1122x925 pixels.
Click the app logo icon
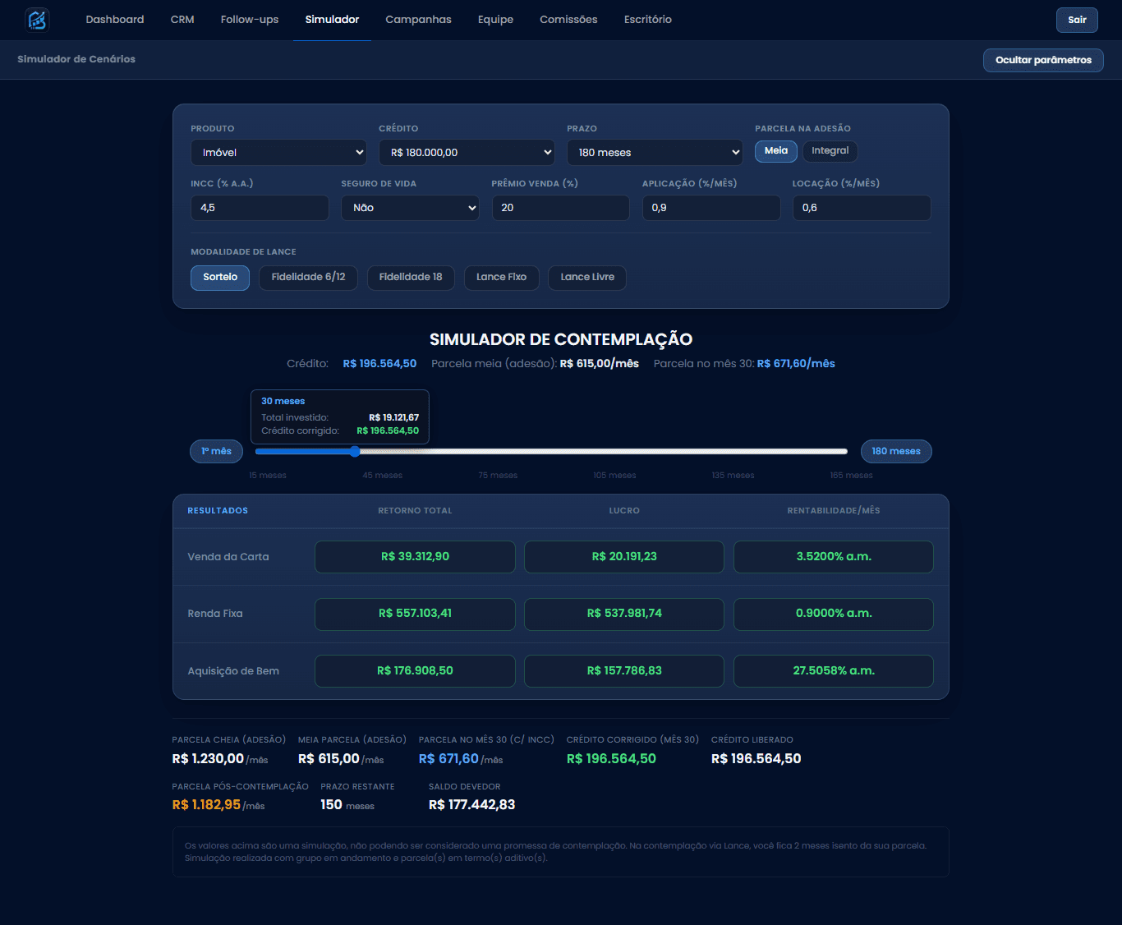coord(37,20)
